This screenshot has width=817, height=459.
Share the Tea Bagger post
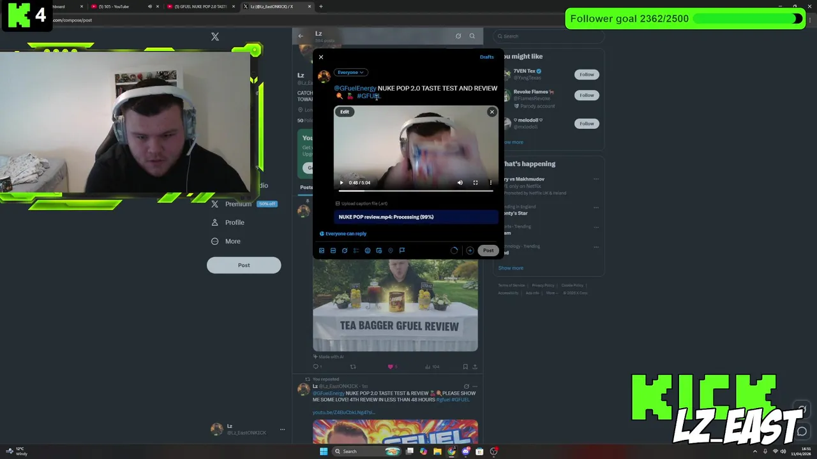tap(474, 367)
